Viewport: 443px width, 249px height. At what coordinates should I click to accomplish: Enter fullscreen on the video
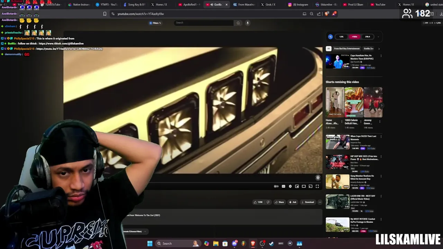coord(317,186)
